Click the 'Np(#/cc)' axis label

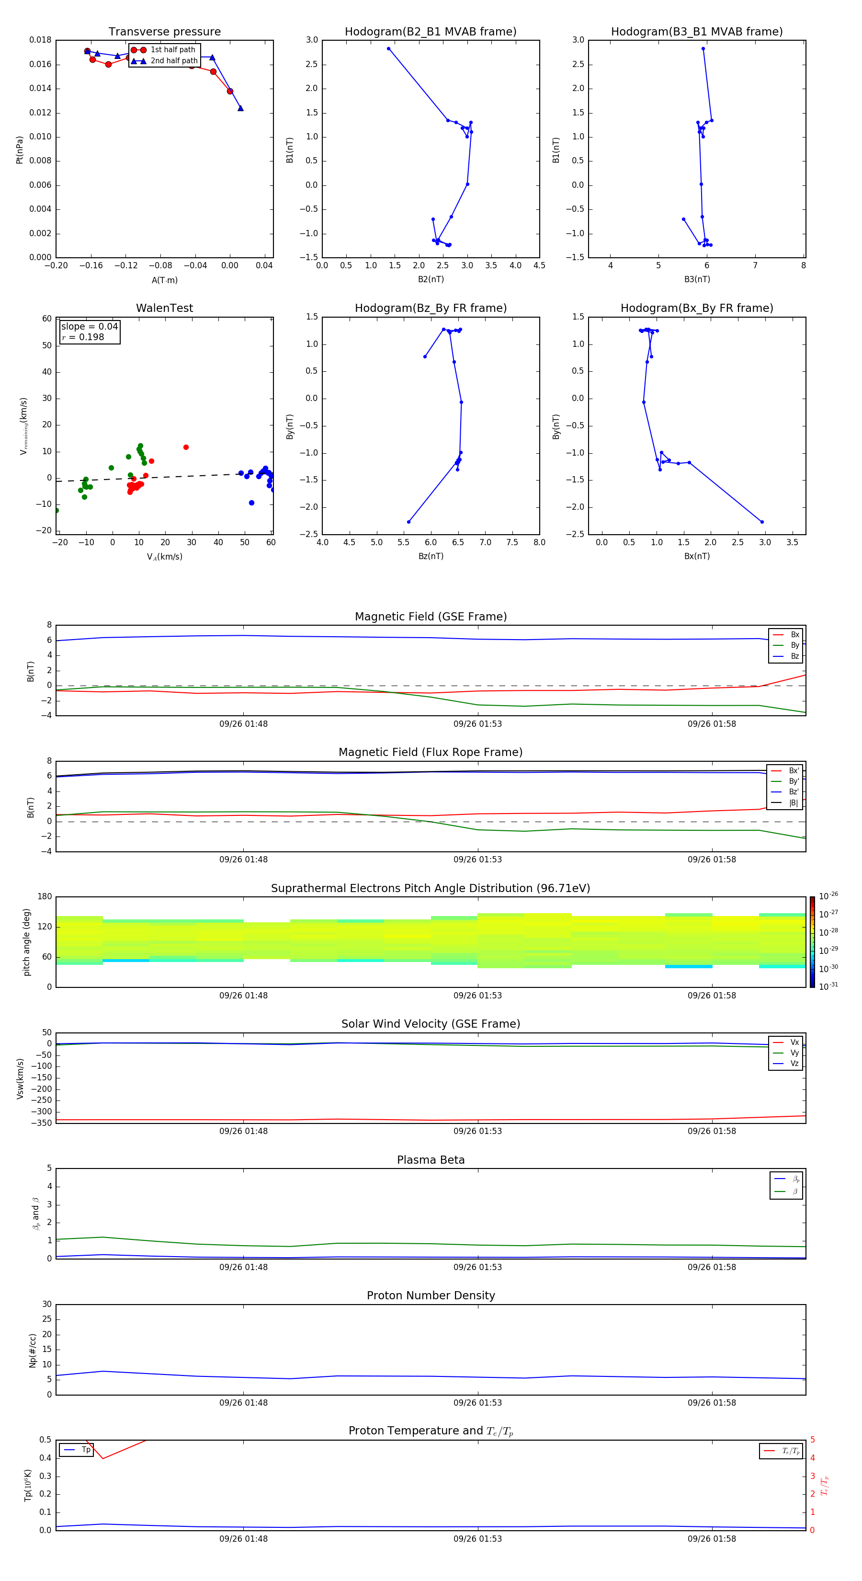click(33, 1350)
